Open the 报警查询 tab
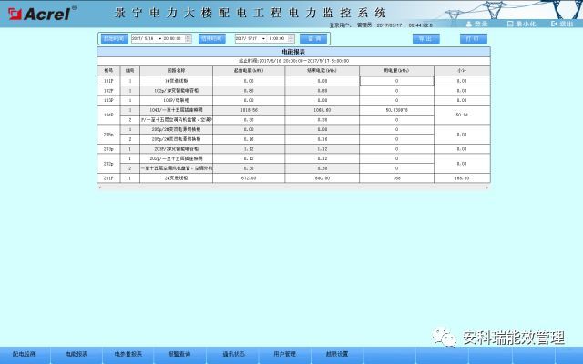Screen dimensions: 583x364 pos(179,353)
